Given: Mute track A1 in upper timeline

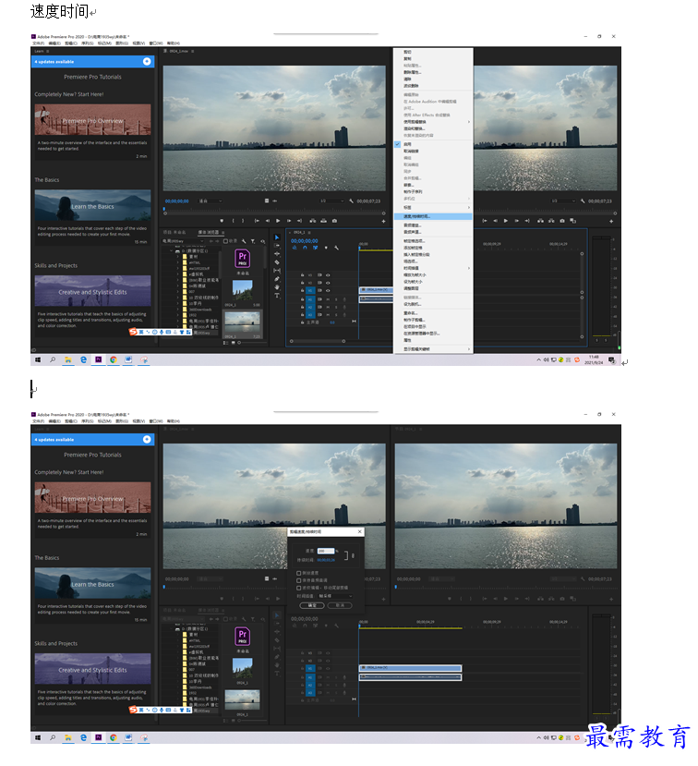Looking at the screenshot, I should pos(328,299).
